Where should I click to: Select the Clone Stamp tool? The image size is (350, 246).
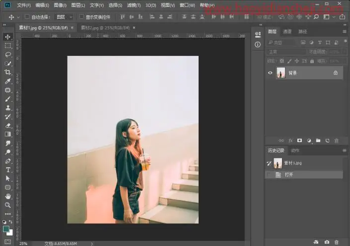[8, 108]
